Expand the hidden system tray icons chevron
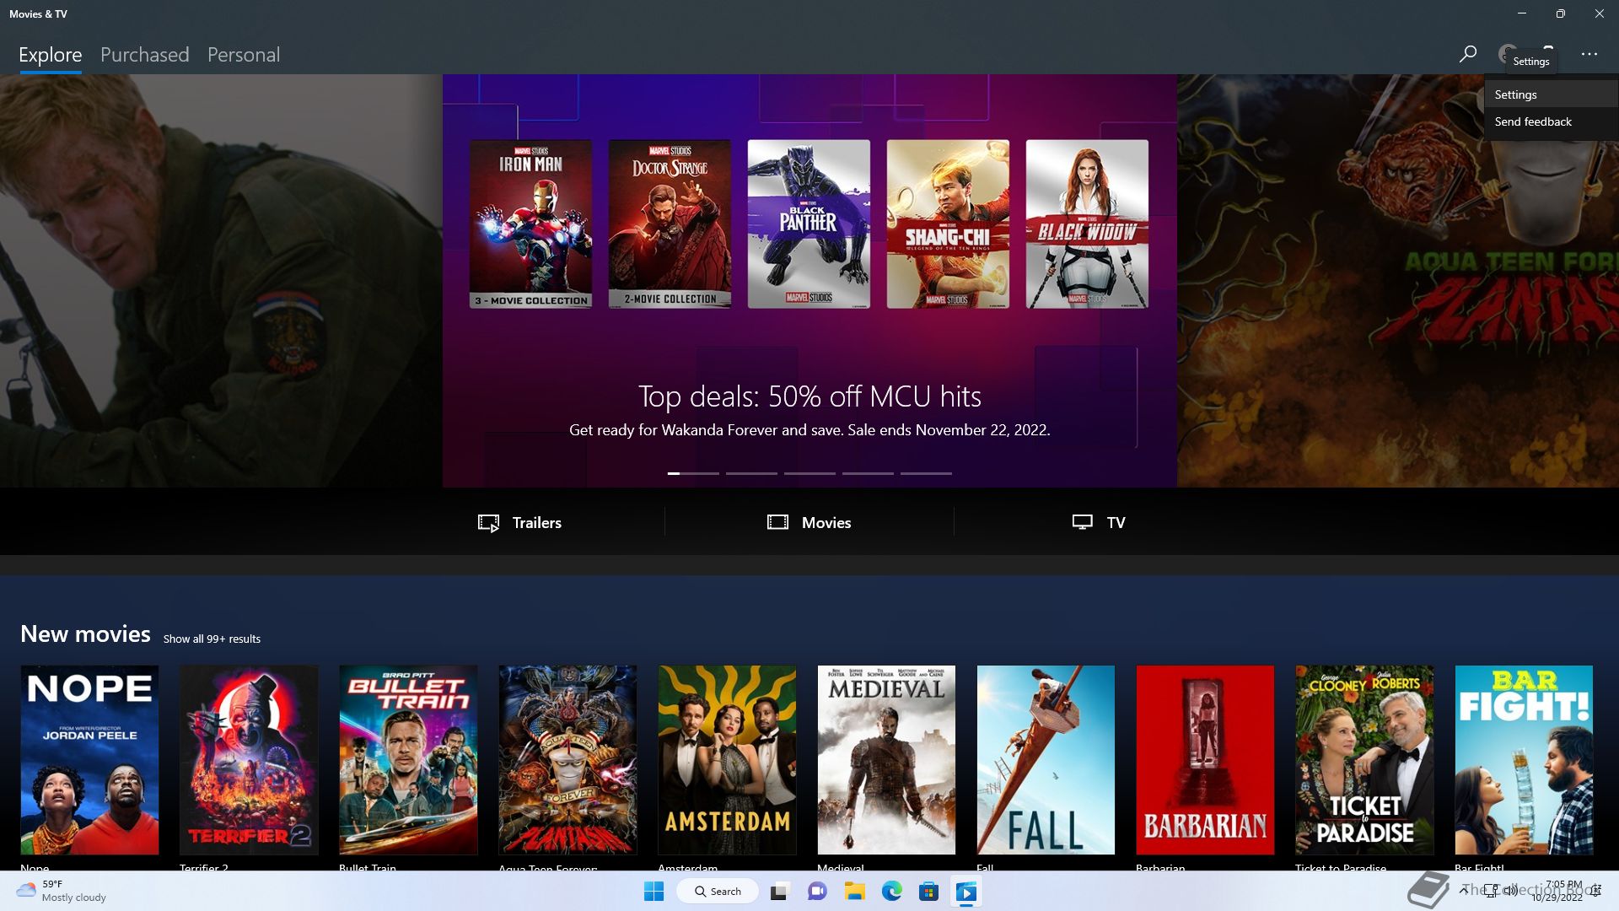This screenshot has height=911, width=1619. coord(1465,890)
